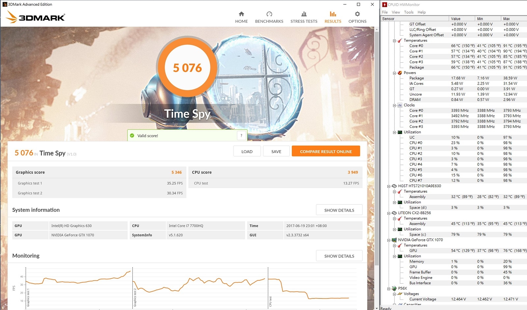This screenshot has height=310, width=527.
Task: Click the Utilization icon under NVIDIA GTX 1070
Action: pos(400,256)
